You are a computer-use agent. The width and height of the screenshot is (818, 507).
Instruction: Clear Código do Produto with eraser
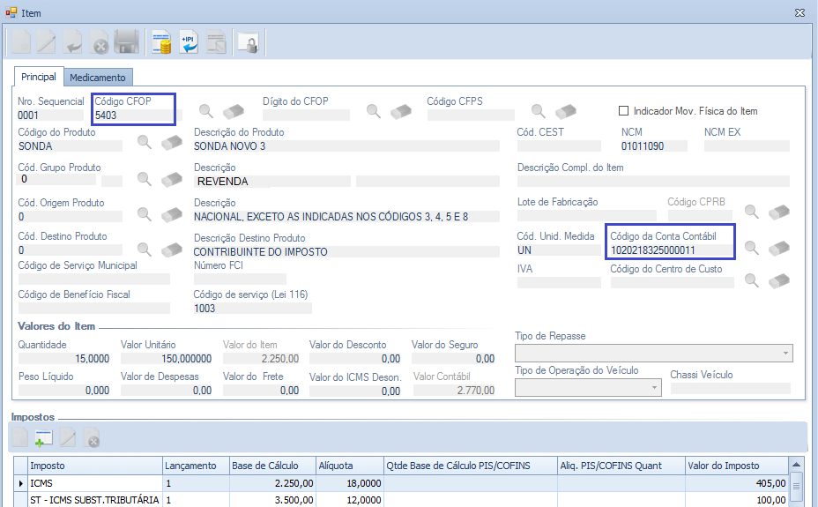coord(172,142)
